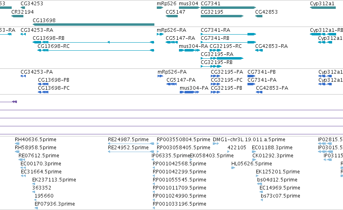Click the mus304 gene arrow
Viewport: 343px width, 210px height.
click(189, 8)
